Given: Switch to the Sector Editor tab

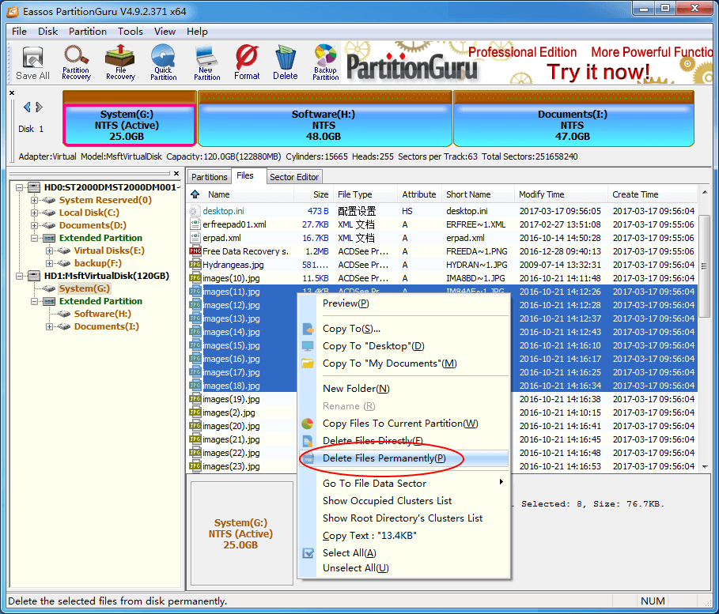Looking at the screenshot, I should tap(294, 177).
